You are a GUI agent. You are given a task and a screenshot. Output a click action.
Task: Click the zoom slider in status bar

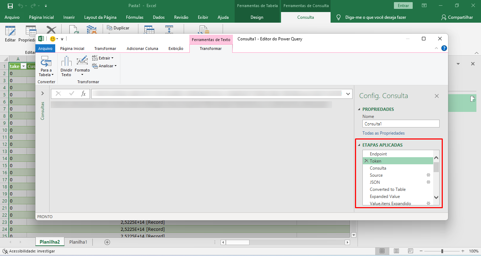click(442, 251)
